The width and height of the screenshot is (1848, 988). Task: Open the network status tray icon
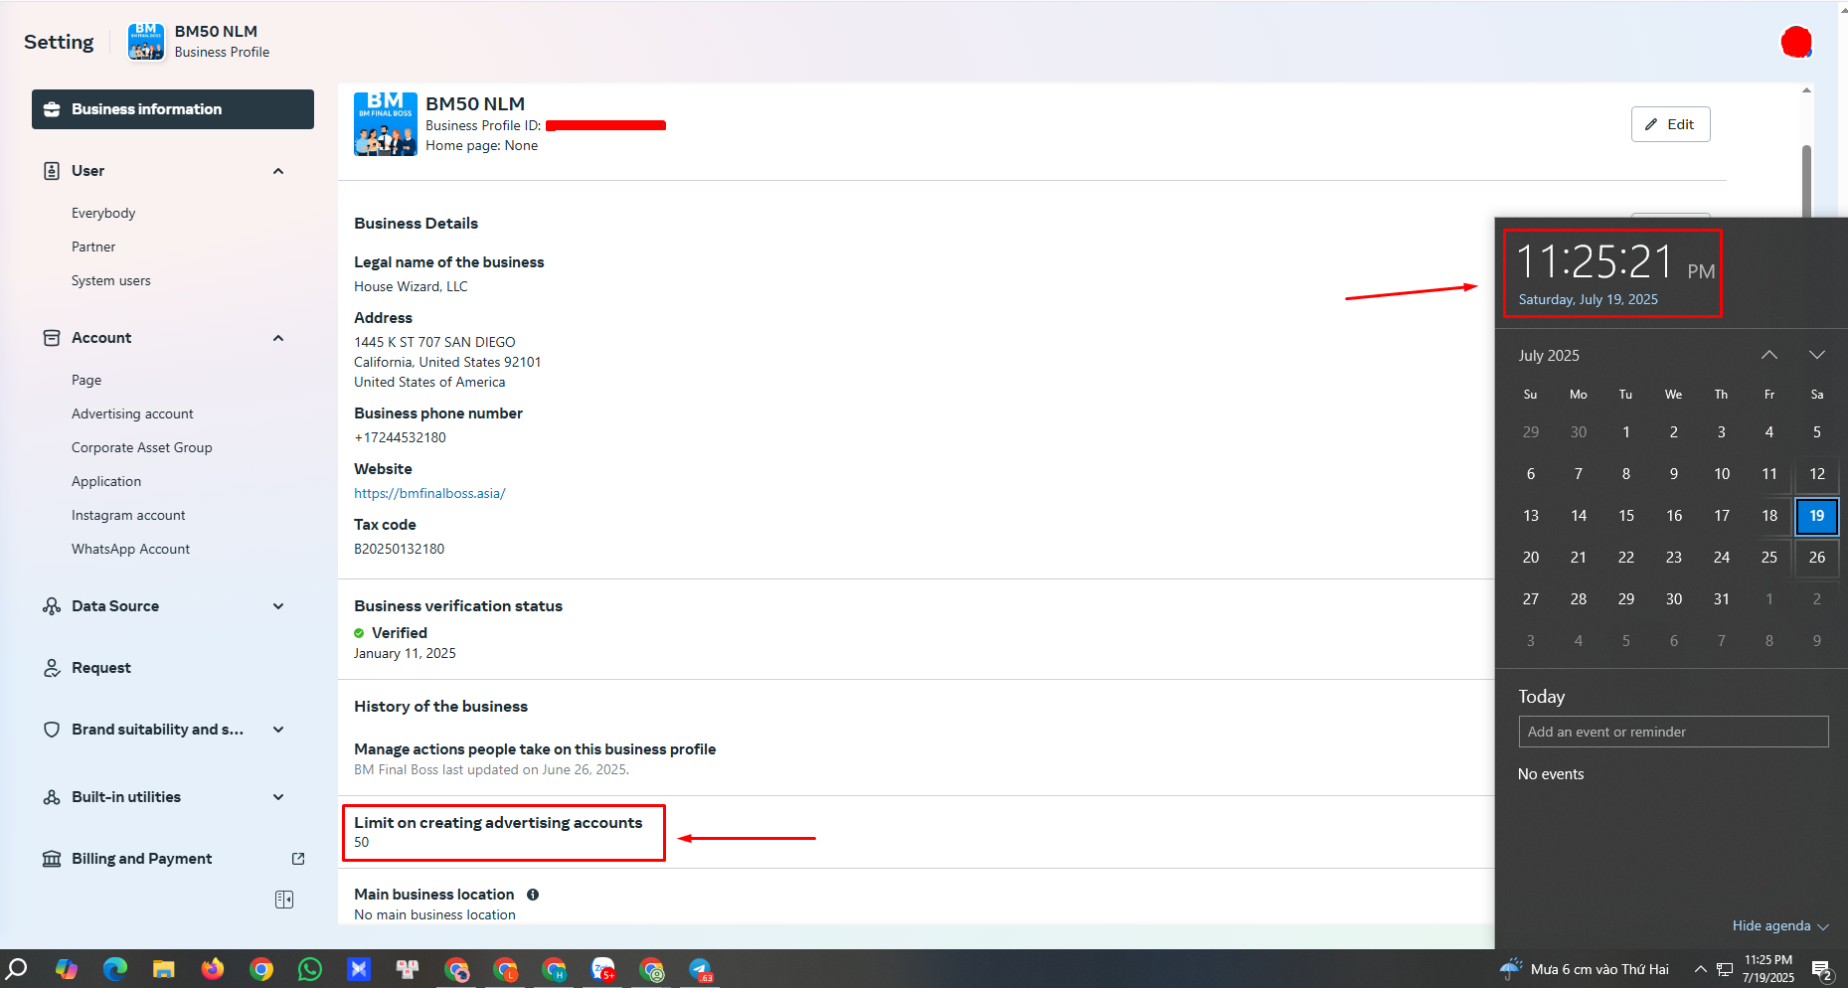1725,969
